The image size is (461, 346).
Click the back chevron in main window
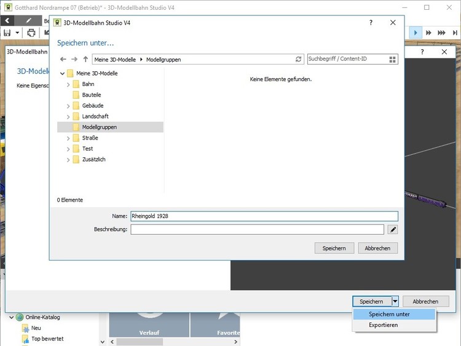pos(7,20)
